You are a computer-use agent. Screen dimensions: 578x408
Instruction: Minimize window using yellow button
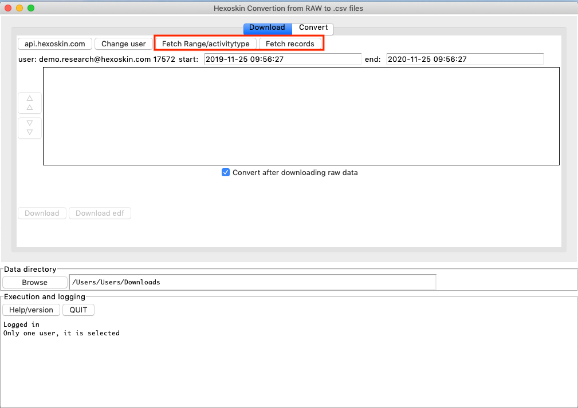pyautogui.click(x=19, y=8)
